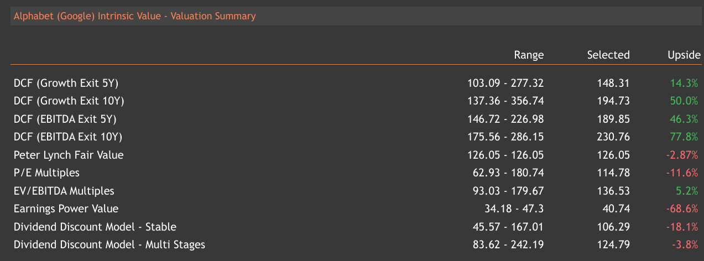
Task: Open DCF (EBITDA Exit 5Y) valuation
Action: tap(65, 119)
